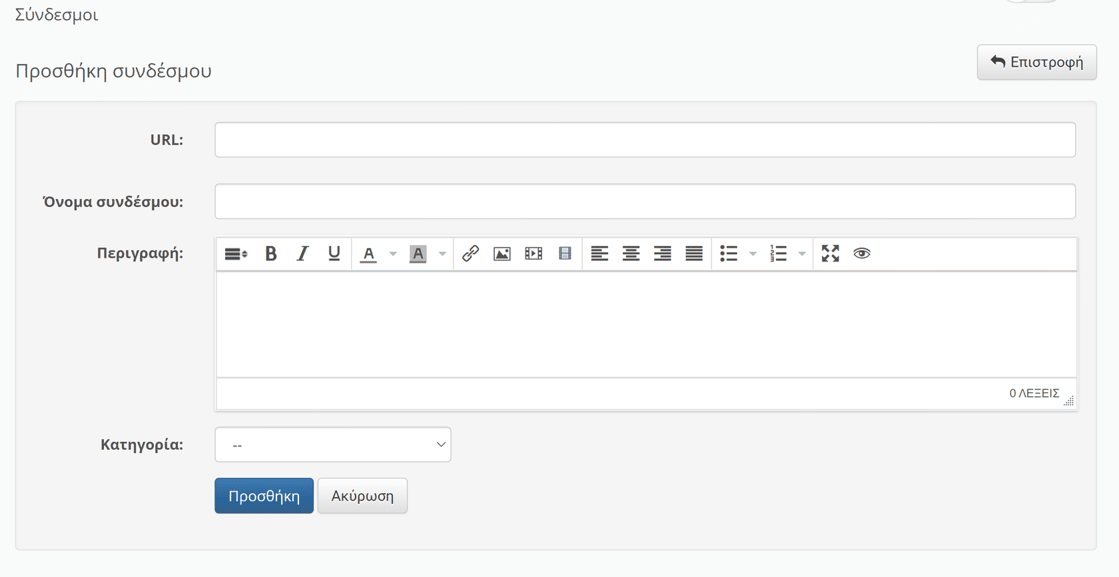The image size is (1119, 577).
Task: Expand the numbered list style options
Action: 802,254
